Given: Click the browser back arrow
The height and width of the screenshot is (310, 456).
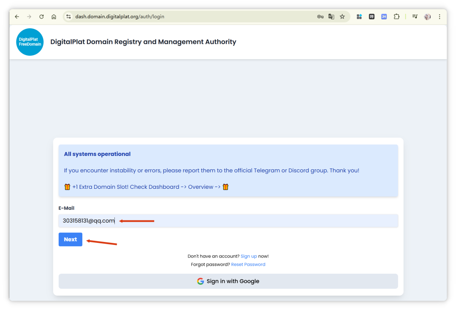Looking at the screenshot, I should coord(17,16).
